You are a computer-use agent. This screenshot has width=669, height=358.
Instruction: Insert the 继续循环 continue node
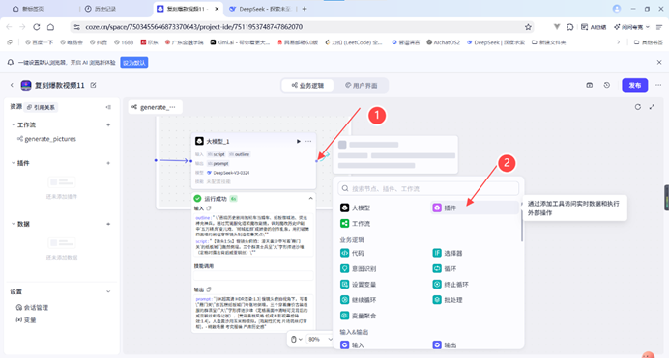[x=359, y=300]
